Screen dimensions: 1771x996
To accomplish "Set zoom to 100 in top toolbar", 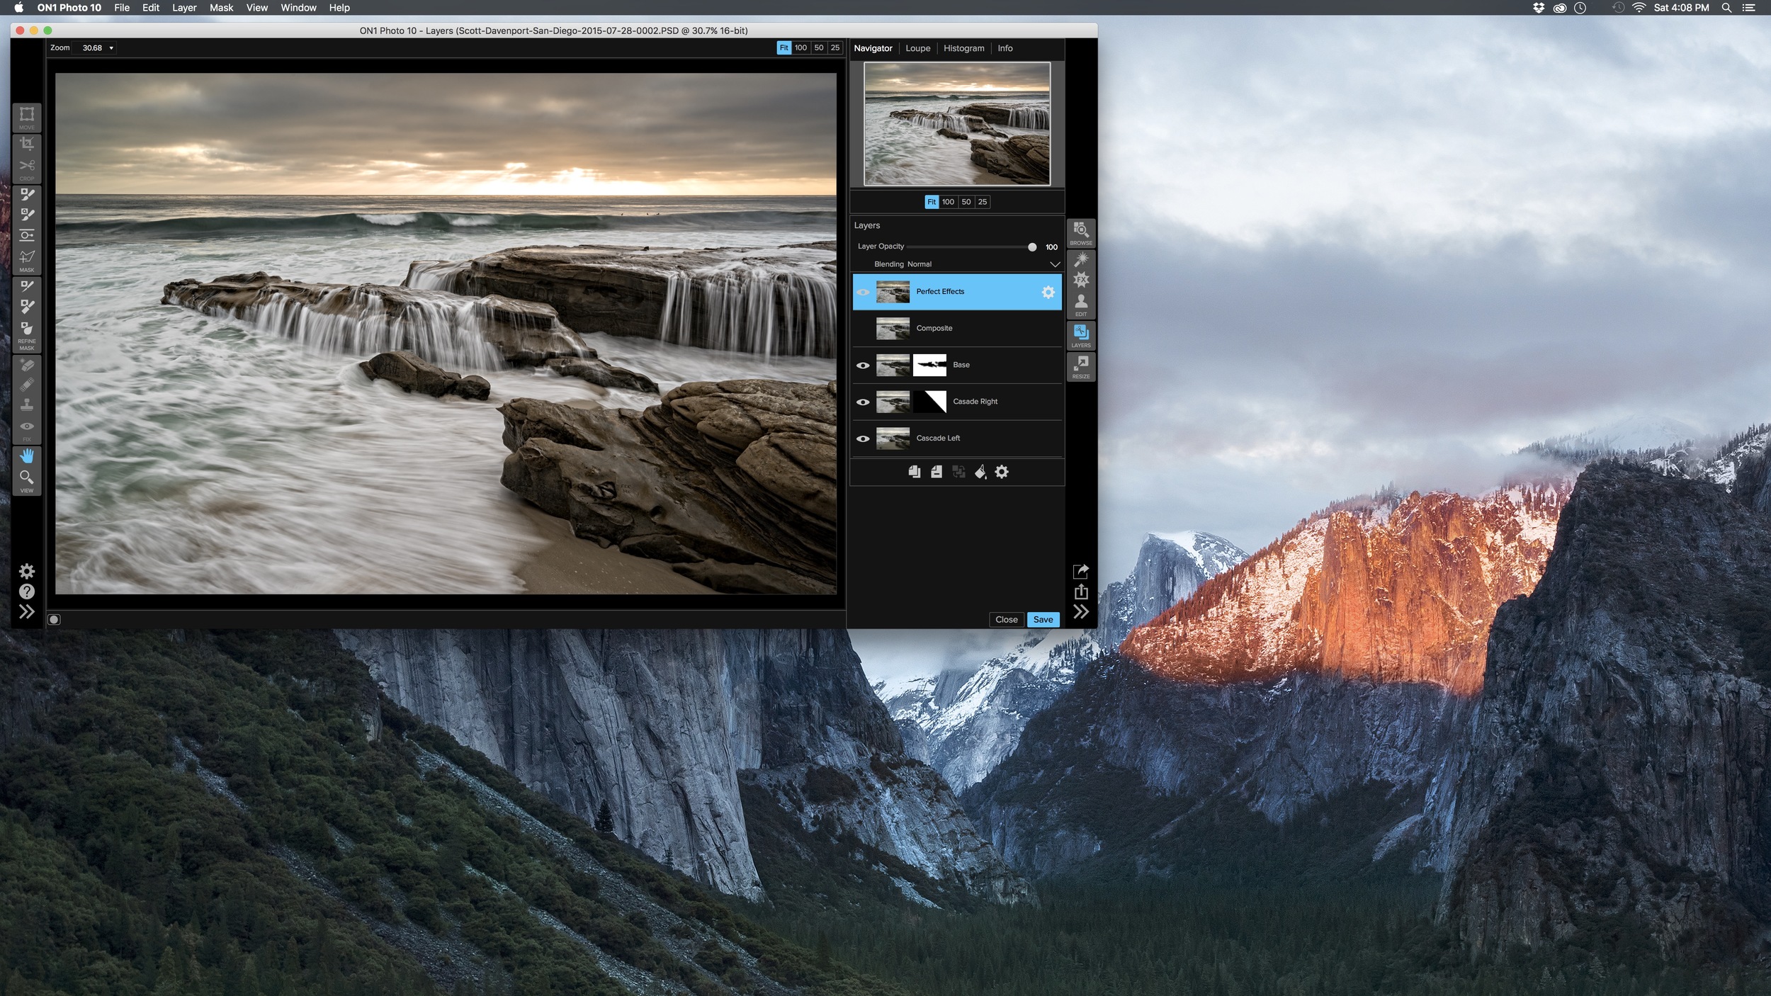I will 800,47.
